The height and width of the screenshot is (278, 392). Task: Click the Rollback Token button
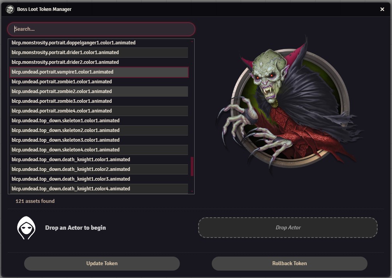(x=290, y=264)
